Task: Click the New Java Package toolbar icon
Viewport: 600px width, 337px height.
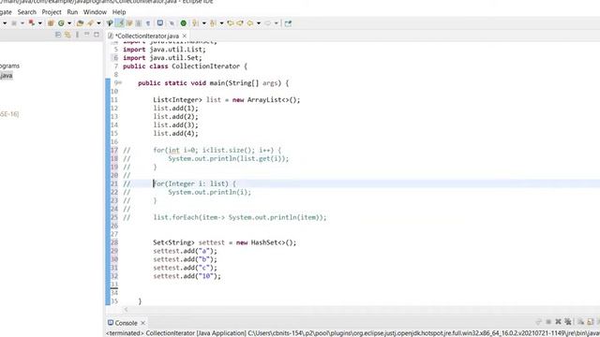Action: [x=51, y=23]
